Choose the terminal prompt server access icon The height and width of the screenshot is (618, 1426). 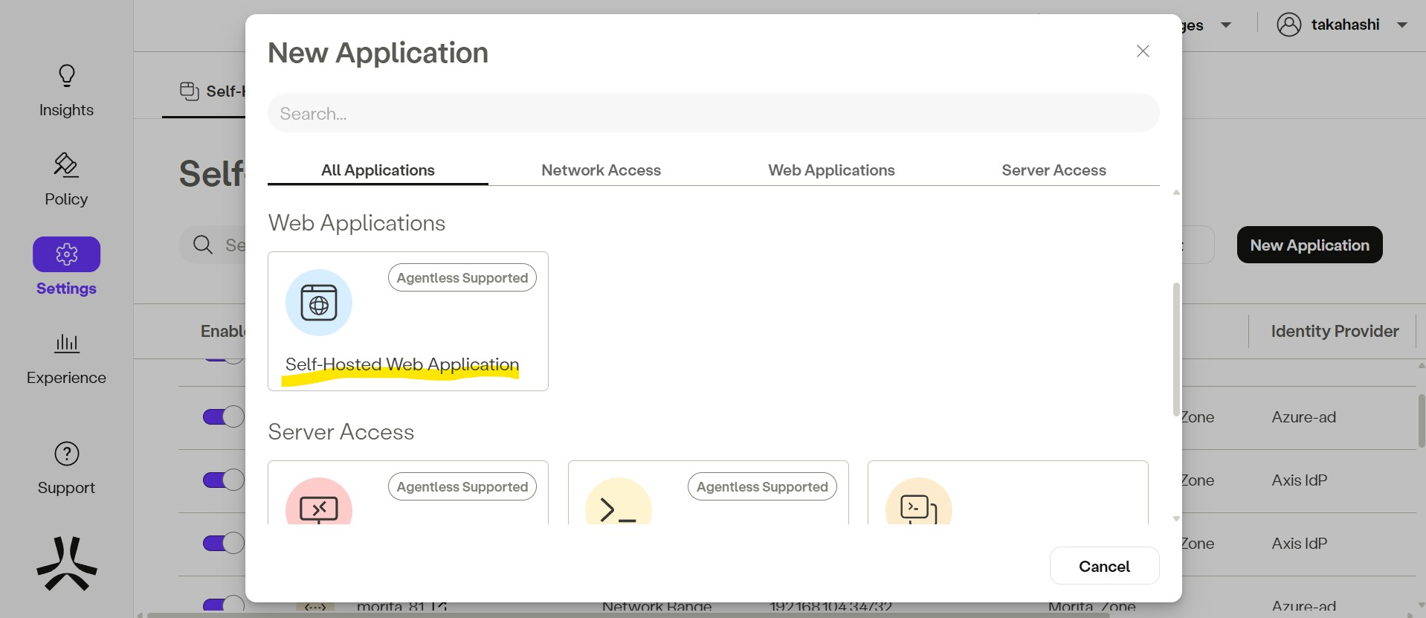click(x=618, y=506)
